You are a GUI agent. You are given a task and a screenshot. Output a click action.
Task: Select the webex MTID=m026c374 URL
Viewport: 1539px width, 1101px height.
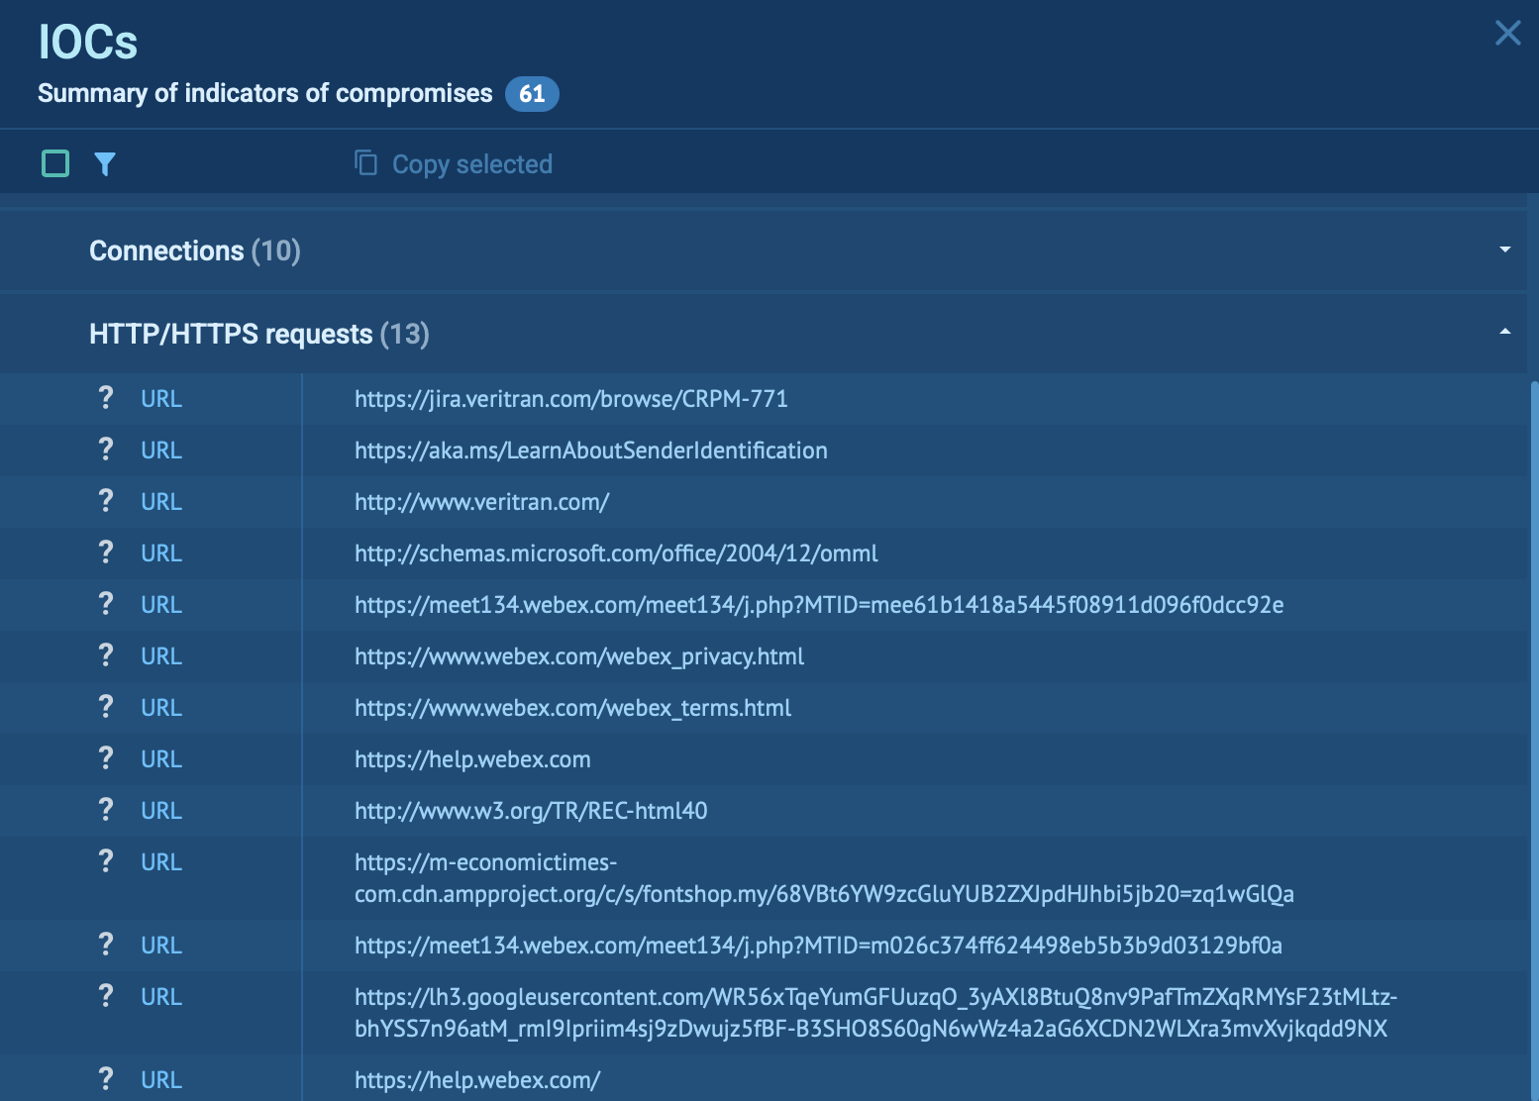(818, 946)
